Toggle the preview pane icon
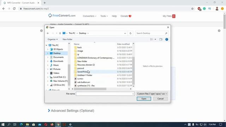The height and width of the screenshot is (127, 226). point(161,39)
